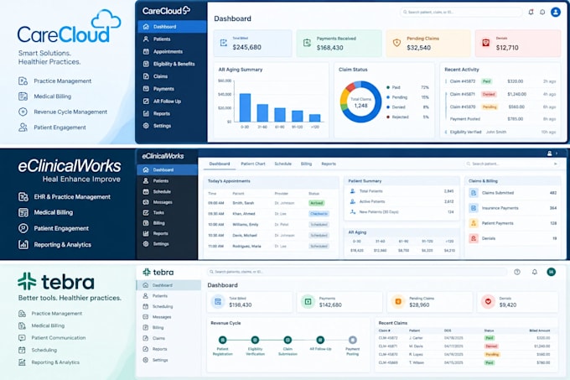The image size is (570, 380).
Task: Click the CareCloud search field
Action: pos(460,12)
